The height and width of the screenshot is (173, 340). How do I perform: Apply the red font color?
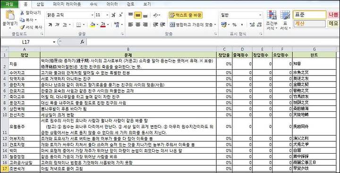point(103,25)
